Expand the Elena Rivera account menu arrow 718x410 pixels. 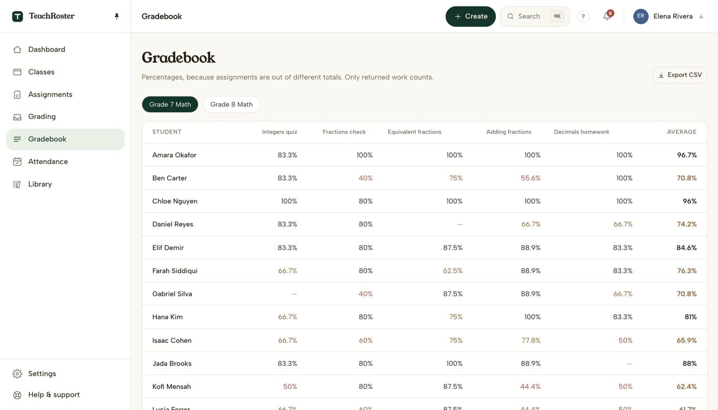click(x=701, y=16)
